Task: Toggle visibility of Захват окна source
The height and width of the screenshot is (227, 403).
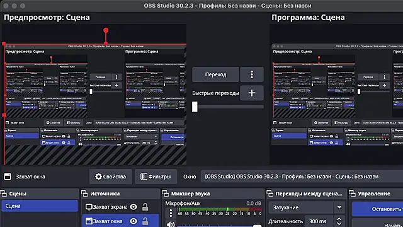Action: click(x=133, y=221)
